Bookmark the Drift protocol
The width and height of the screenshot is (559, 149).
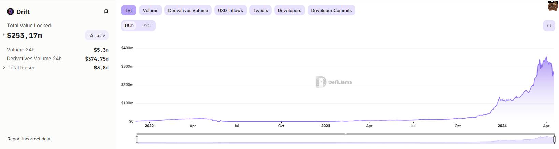click(x=106, y=12)
